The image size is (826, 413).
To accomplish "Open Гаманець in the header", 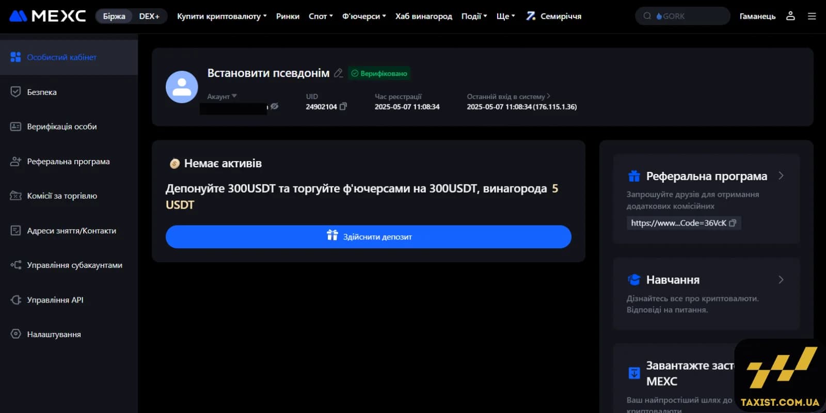I will (757, 16).
